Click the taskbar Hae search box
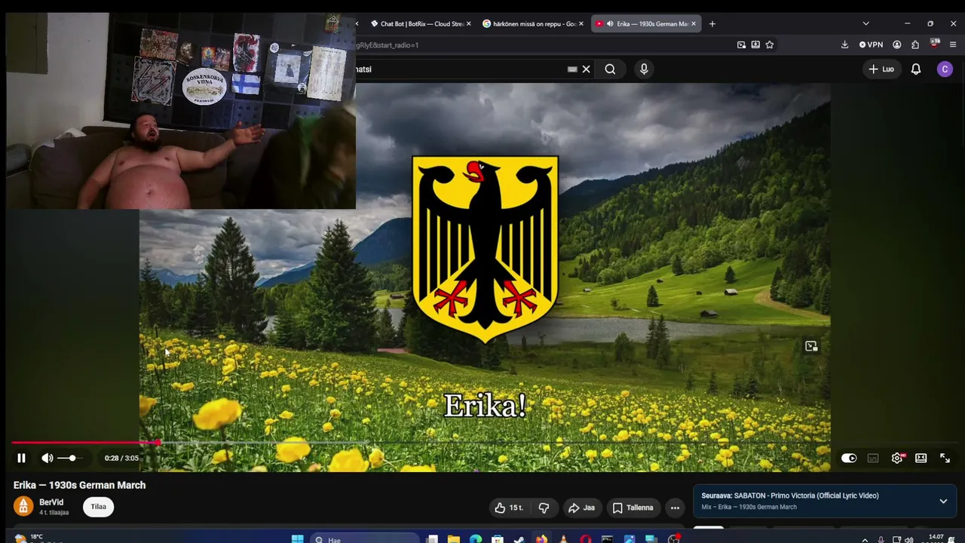 pyautogui.click(x=365, y=539)
